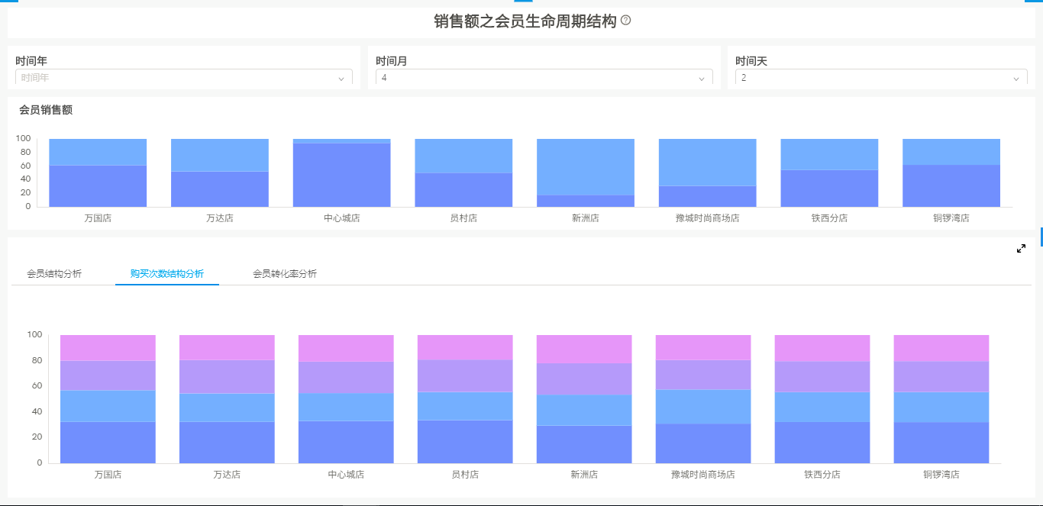Open the 会员转化率分析 tab

click(285, 274)
